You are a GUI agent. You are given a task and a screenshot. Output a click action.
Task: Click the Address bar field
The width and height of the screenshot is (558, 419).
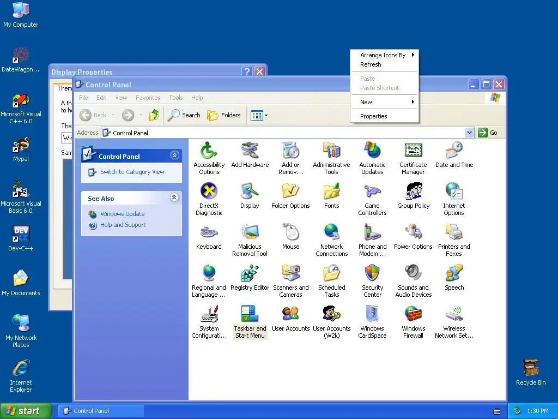pos(288,133)
